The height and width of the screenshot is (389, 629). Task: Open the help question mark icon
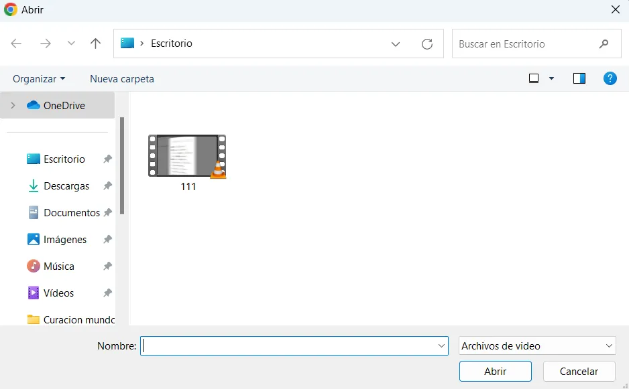pyautogui.click(x=610, y=78)
